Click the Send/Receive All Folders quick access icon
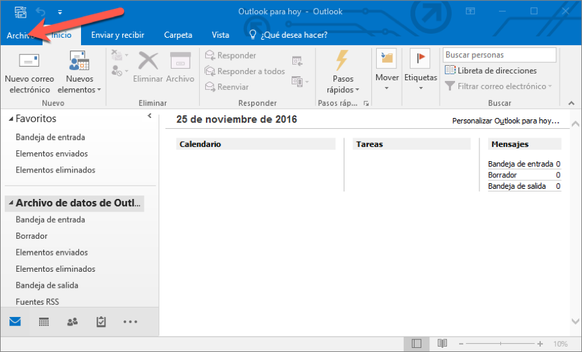Viewport: 582px width, 352px height. point(20,12)
